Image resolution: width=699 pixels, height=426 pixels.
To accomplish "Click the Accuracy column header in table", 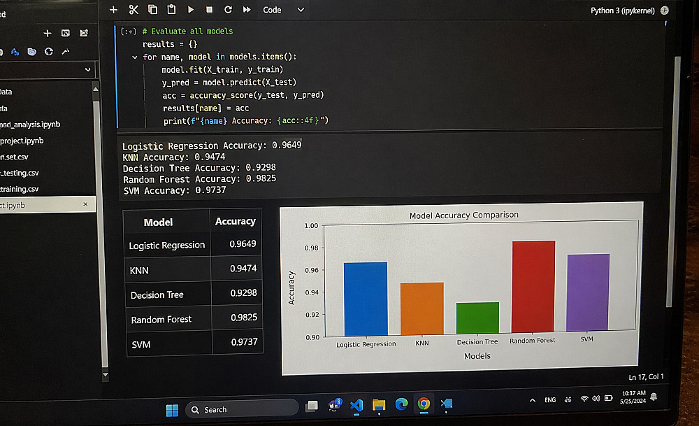I will click(236, 221).
